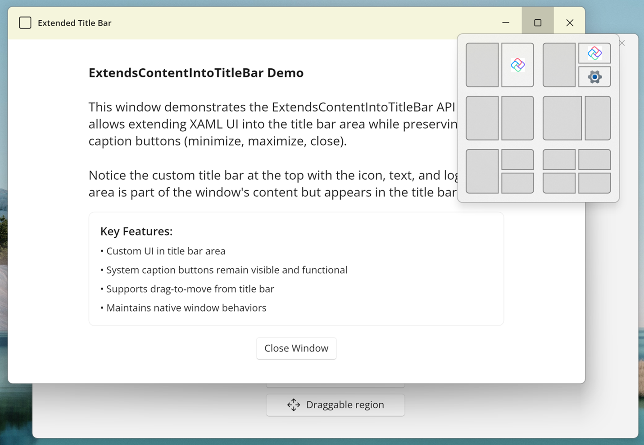
Task: Click the small X behind the snap flyout
Action: click(x=622, y=43)
